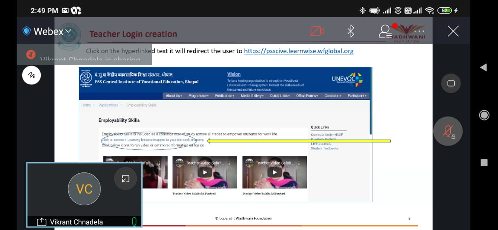Screen dimensions: 498x230
Task: Click Vikrant Chnadela name label
Action: click(x=77, y=222)
